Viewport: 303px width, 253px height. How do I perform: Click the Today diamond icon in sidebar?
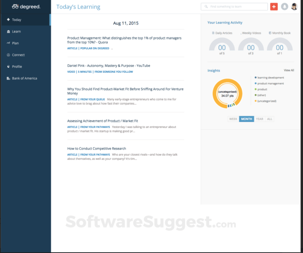[8, 19]
